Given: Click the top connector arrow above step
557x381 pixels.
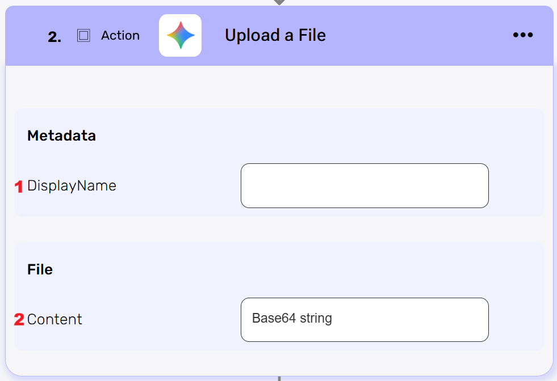Looking at the screenshot, I should tap(279, 2).
